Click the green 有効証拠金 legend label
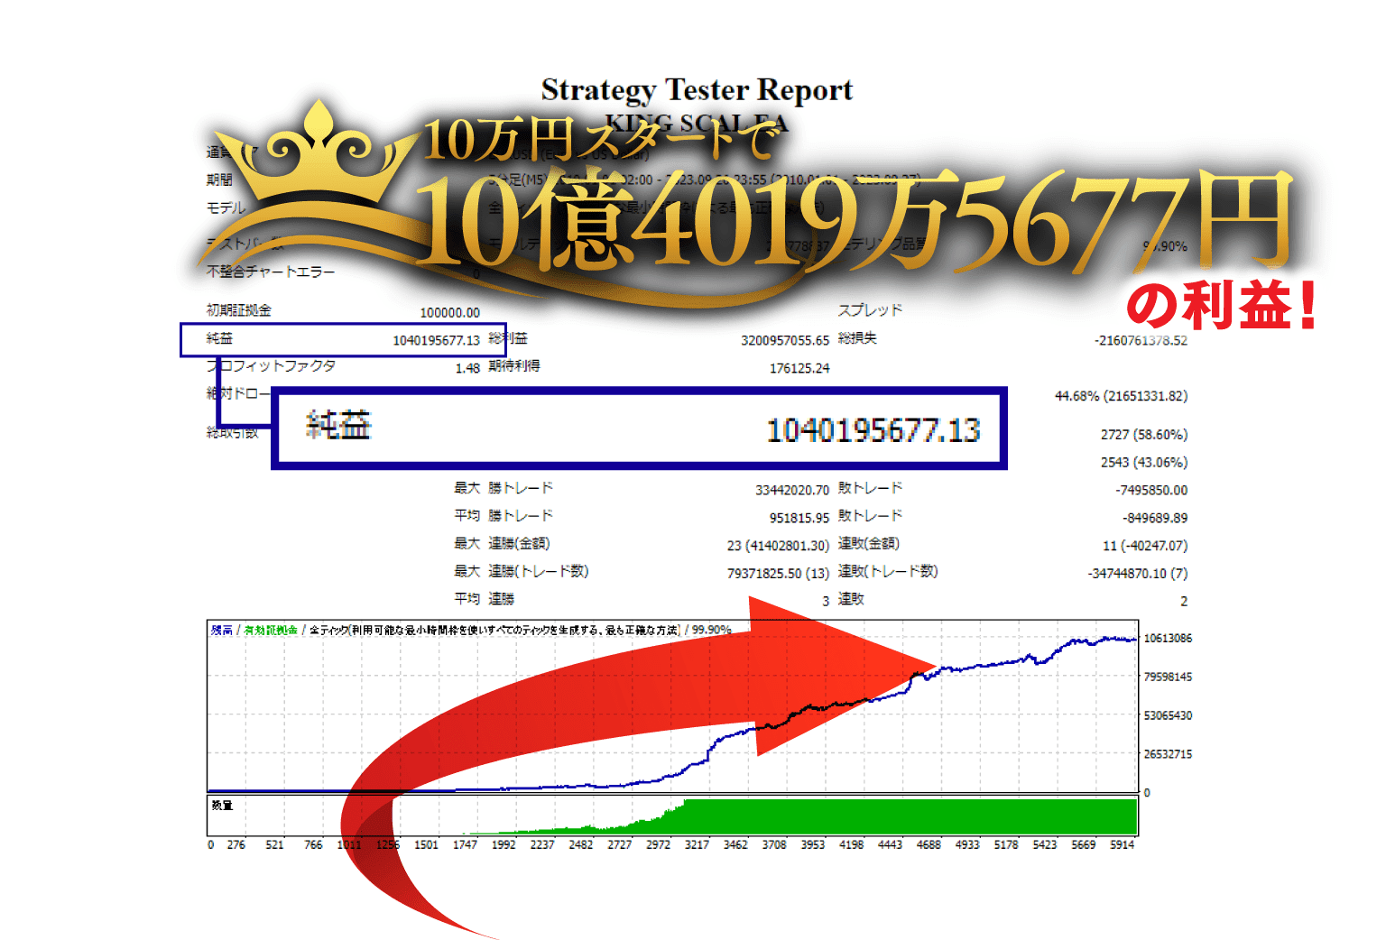Screen dimensions: 1386x940 pos(271,631)
